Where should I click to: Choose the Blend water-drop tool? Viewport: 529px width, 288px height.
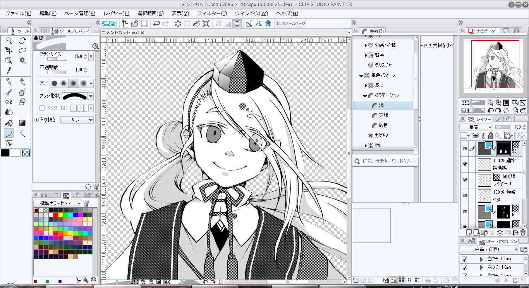9,112
